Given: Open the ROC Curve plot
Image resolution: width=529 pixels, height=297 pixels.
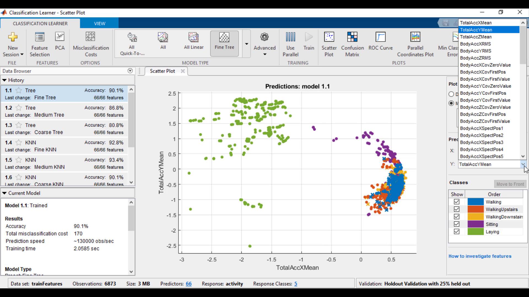Looking at the screenshot, I should click(x=380, y=41).
